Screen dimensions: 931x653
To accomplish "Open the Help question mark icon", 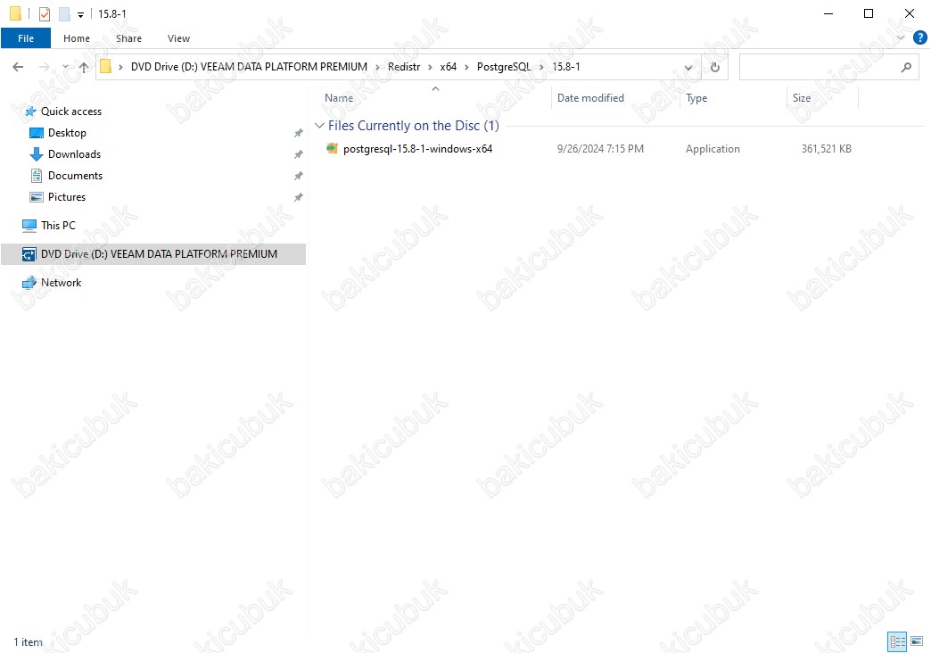I will pyautogui.click(x=919, y=37).
